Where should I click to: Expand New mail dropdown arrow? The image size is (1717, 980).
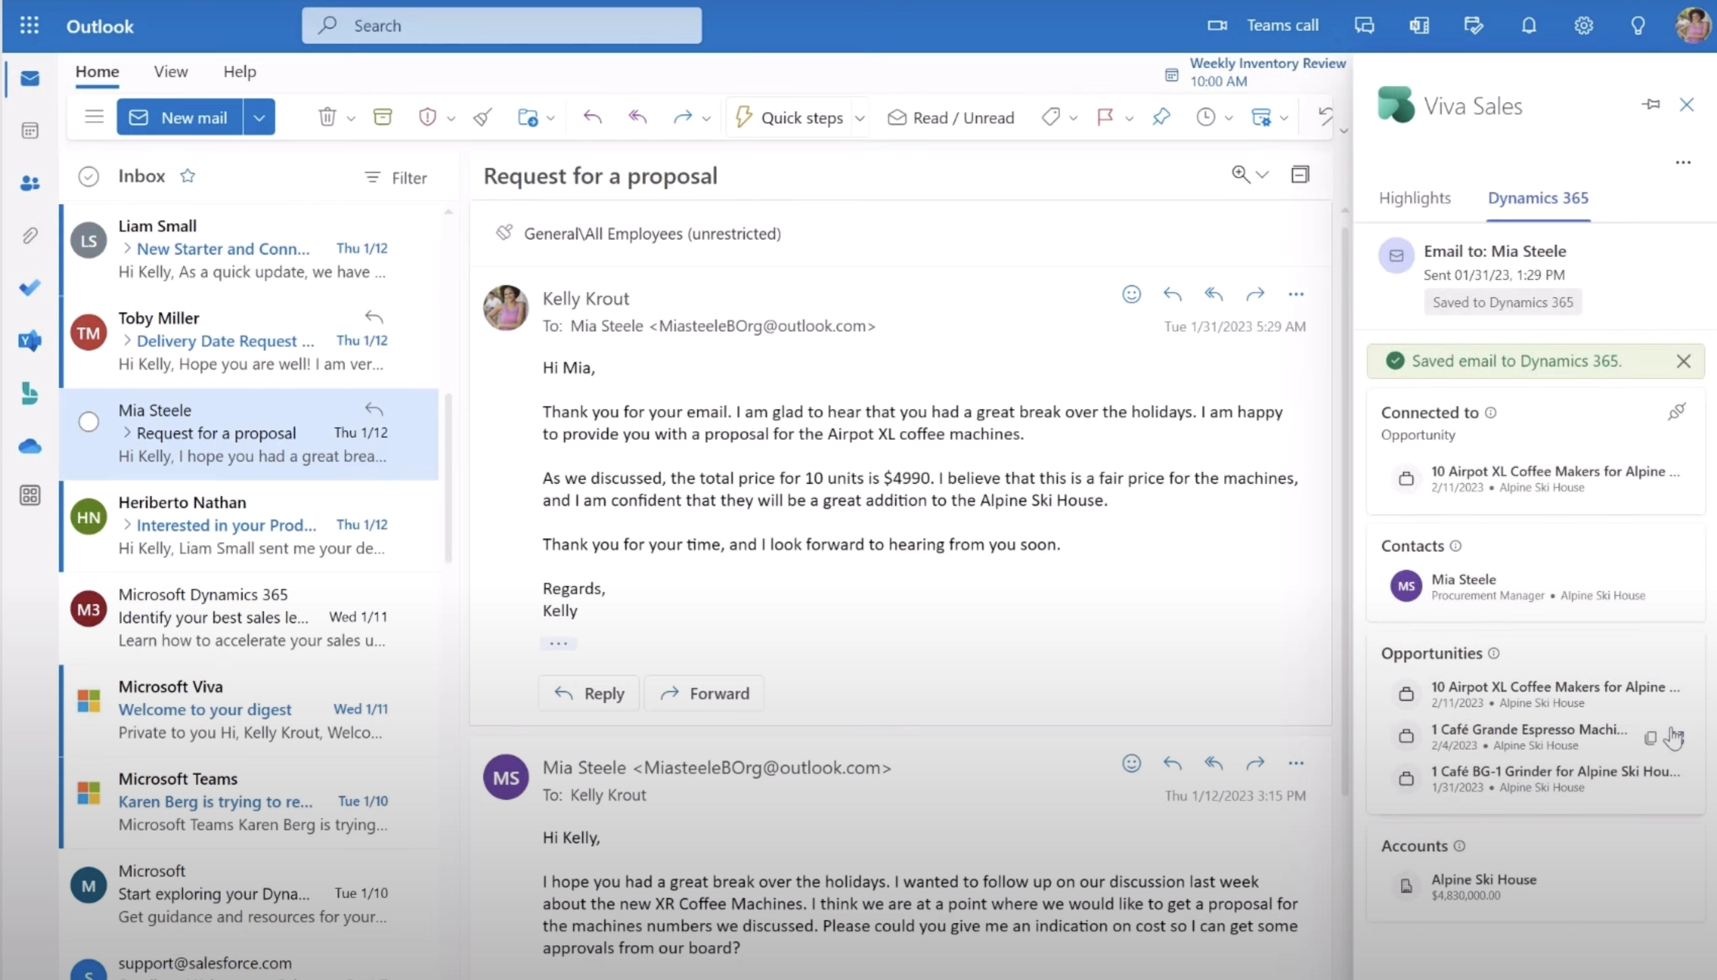tap(259, 117)
